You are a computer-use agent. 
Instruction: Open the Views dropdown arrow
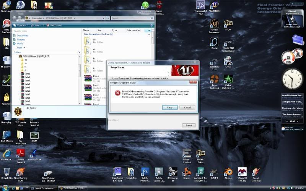click(43, 25)
